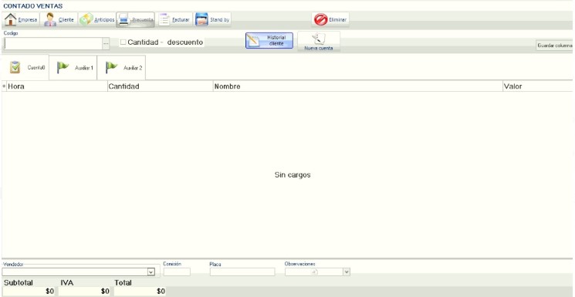The height and width of the screenshot is (297, 575).
Task: Click the Eliminar button label
Action: [x=338, y=20]
